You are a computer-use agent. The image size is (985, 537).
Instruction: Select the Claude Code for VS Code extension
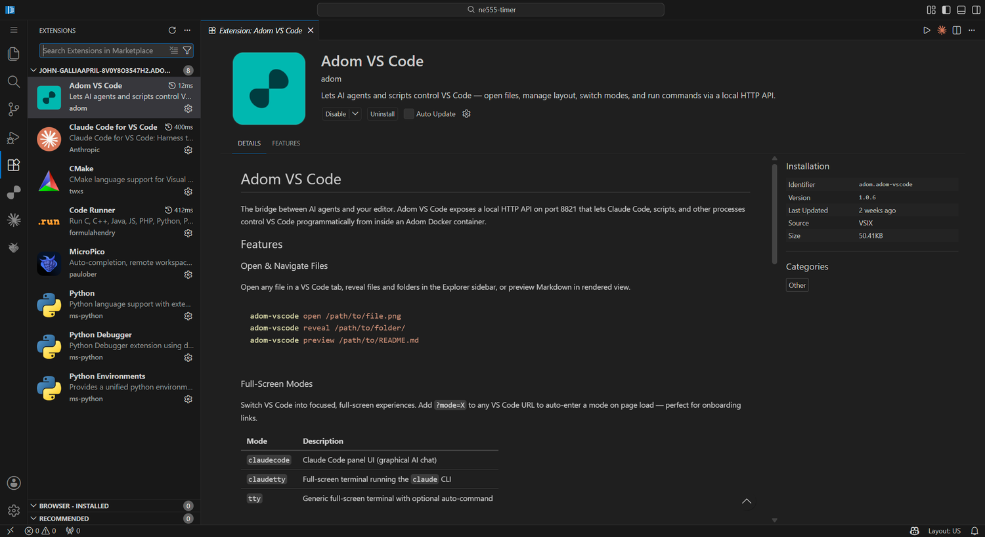click(114, 139)
